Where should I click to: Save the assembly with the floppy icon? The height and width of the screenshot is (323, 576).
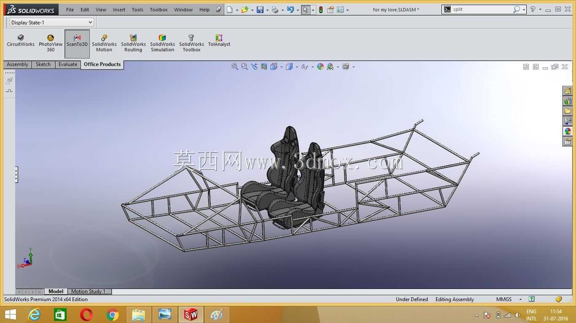pyautogui.click(x=260, y=10)
